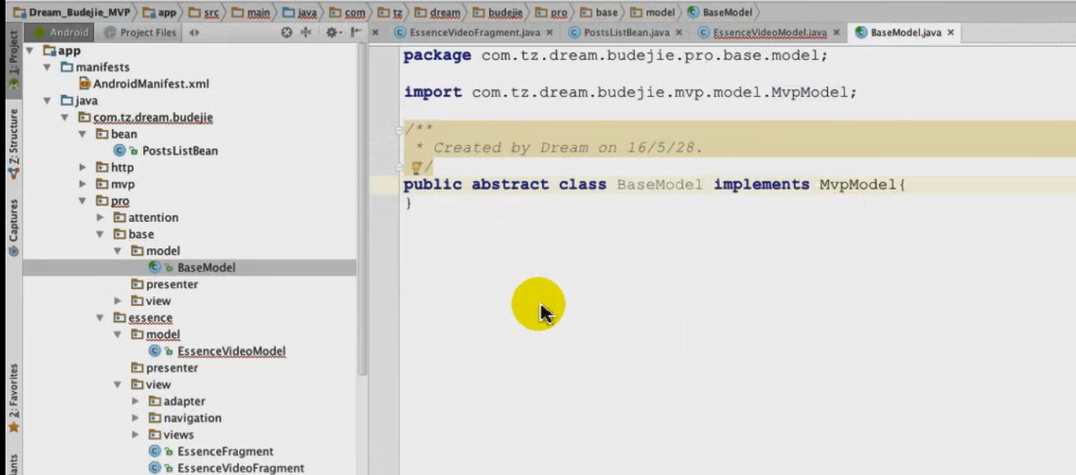Click the EssenceFragment class icon

point(155,451)
